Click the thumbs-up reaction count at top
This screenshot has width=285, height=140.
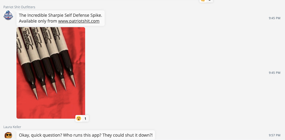click(x=209, y=1)
